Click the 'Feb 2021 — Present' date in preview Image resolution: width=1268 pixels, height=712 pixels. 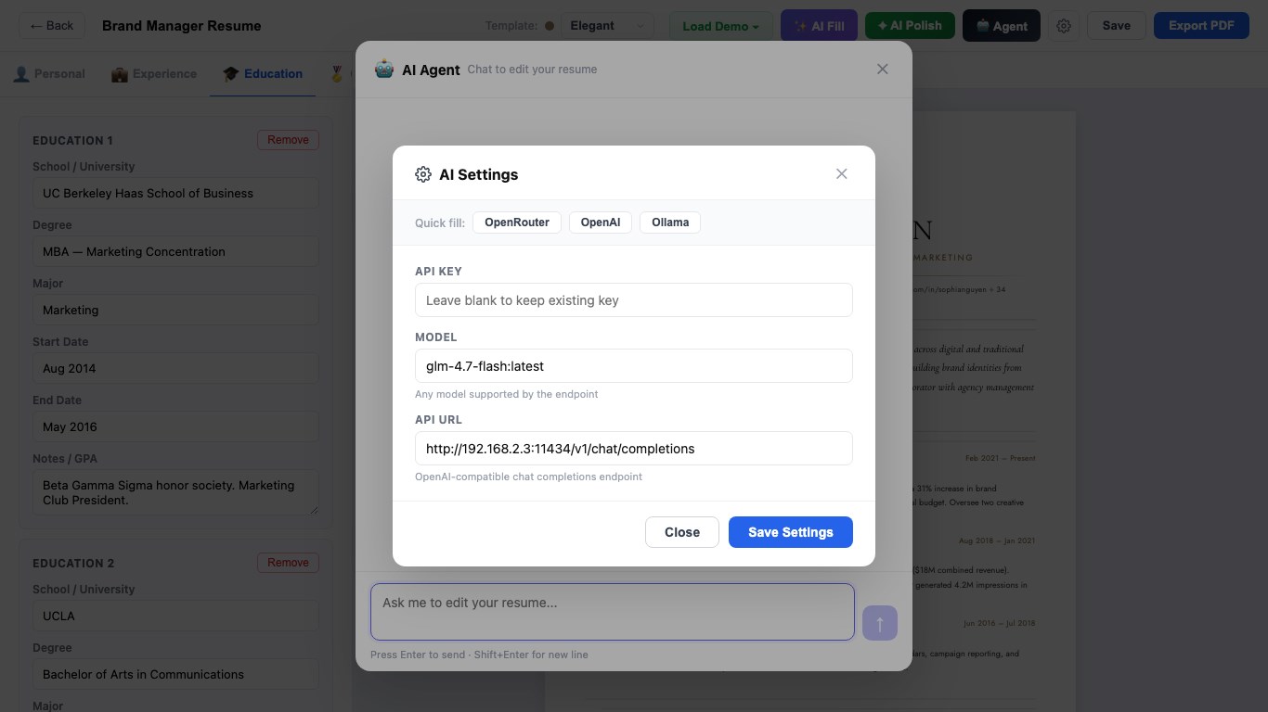pos(1000,458)
